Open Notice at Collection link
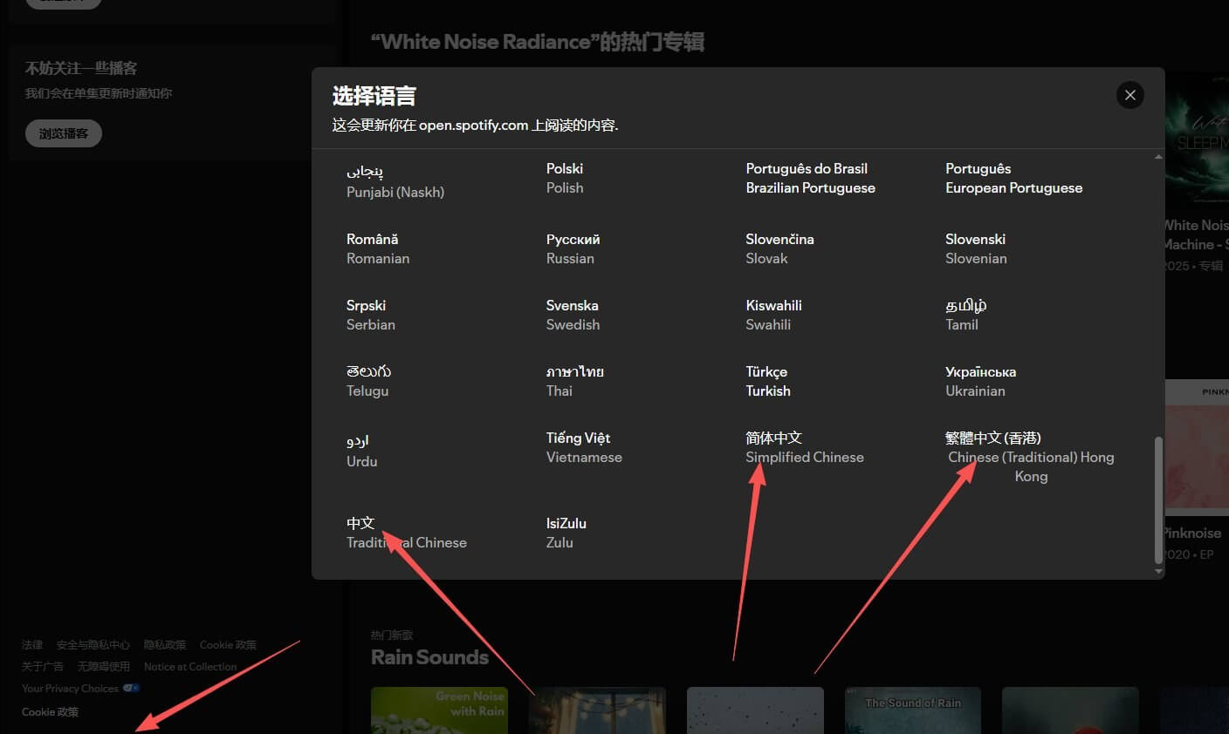Screen dimensions: 1229x734 point(190,667)
